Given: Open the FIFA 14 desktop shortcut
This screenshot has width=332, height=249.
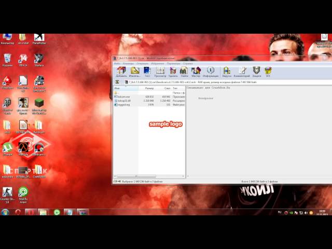Looking at the screenshot, I should tap(23, 60).
